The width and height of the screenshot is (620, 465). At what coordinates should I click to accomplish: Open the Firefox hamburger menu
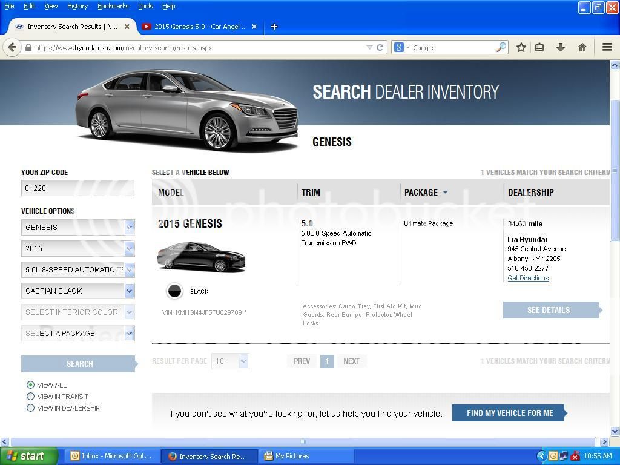607,47
